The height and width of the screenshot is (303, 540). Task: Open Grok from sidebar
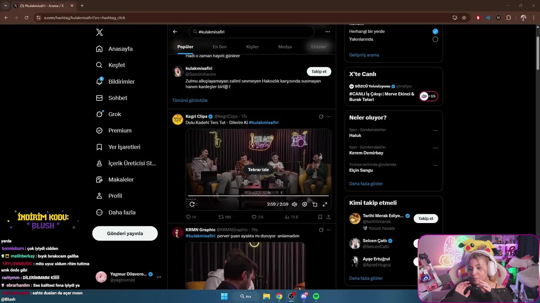point(108,114)
